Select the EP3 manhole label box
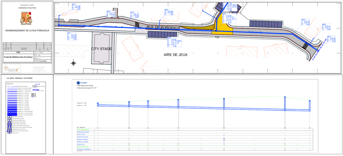The image size is (343, 156). click(135, 15)
